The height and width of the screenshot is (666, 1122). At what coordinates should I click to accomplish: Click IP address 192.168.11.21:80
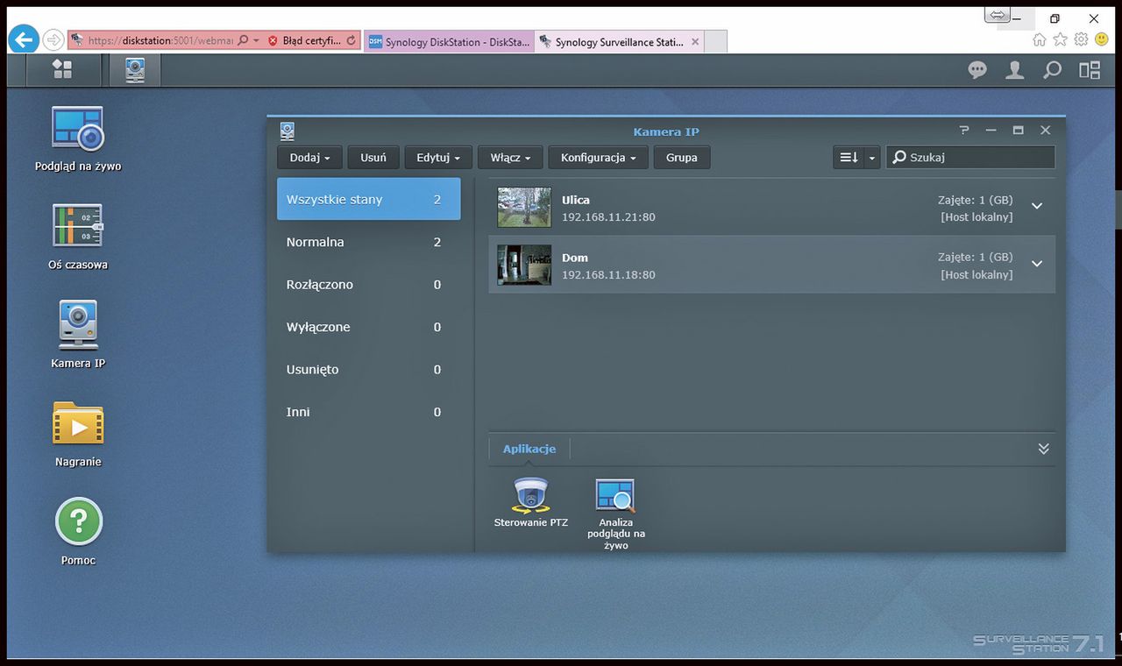point(608,216)
